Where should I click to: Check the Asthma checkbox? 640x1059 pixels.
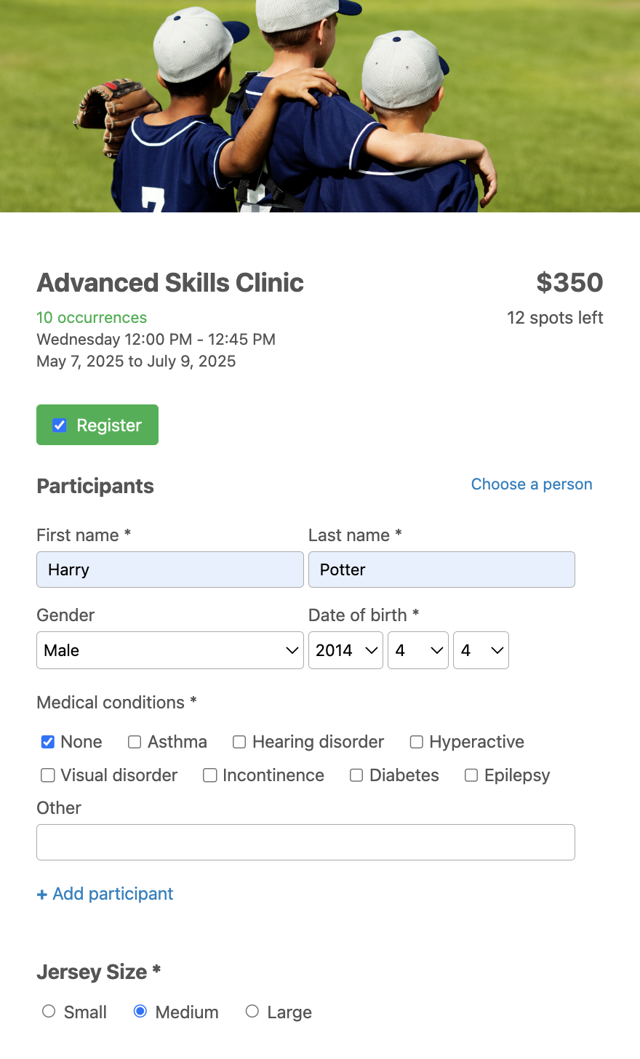pos(135,742)
